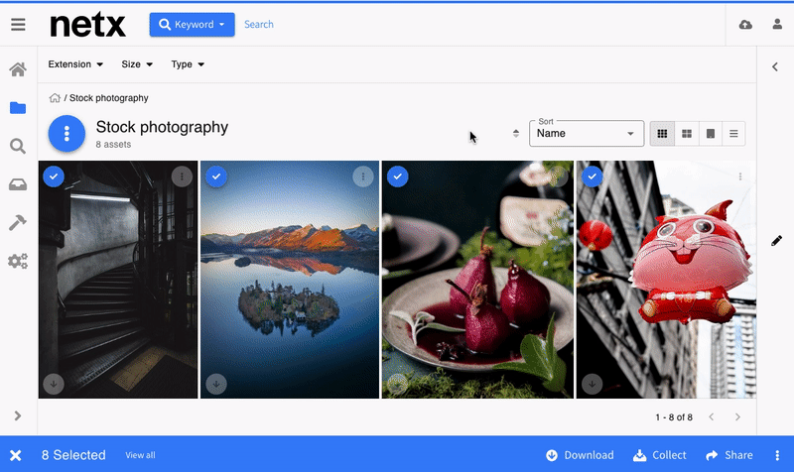Click the pencil edit icon
Screen dimensions: 794x472
click(776, 241)
